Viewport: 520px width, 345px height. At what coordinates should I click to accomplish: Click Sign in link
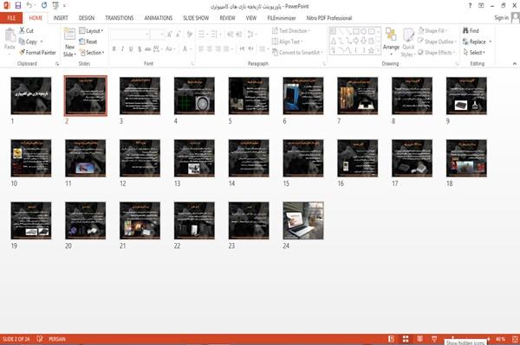pyautogui.click(x=501, y=17)
